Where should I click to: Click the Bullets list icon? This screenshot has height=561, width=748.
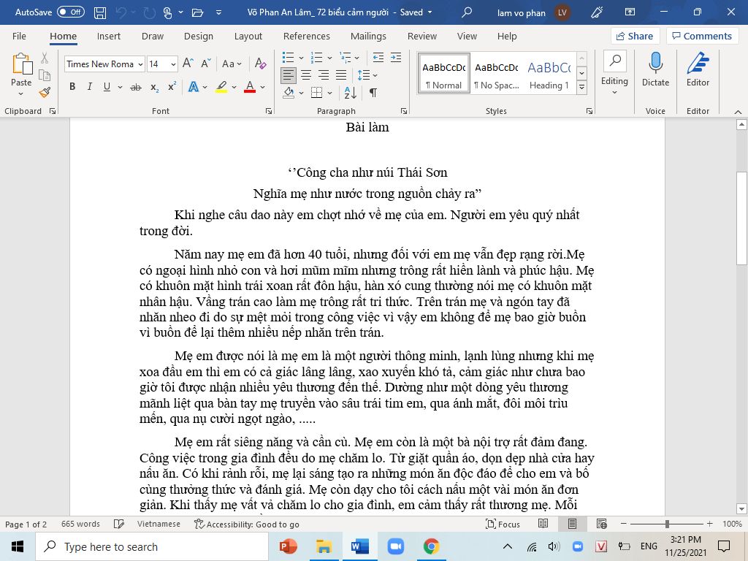[288, 58]
